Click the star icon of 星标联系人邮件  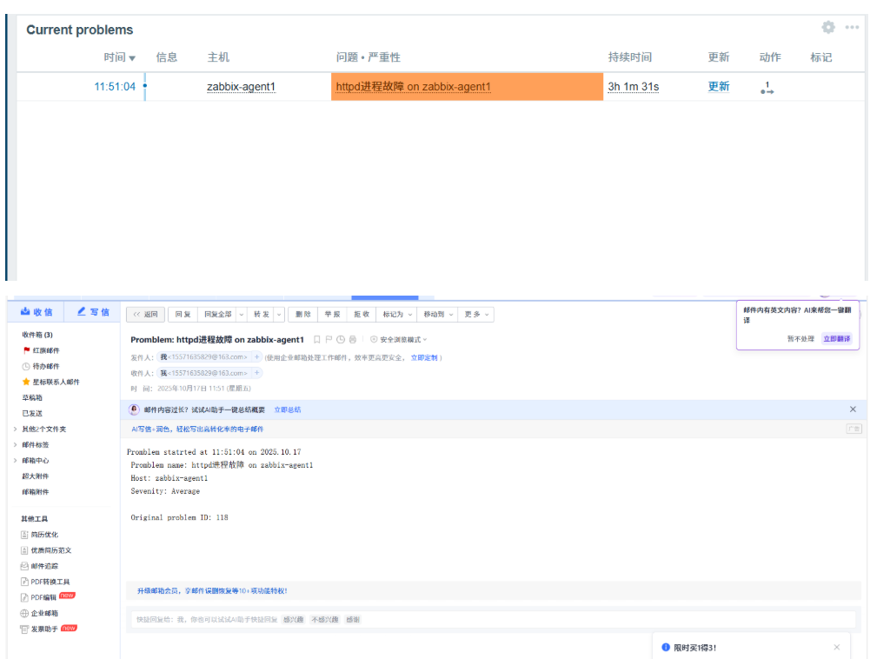coord(26,382)
